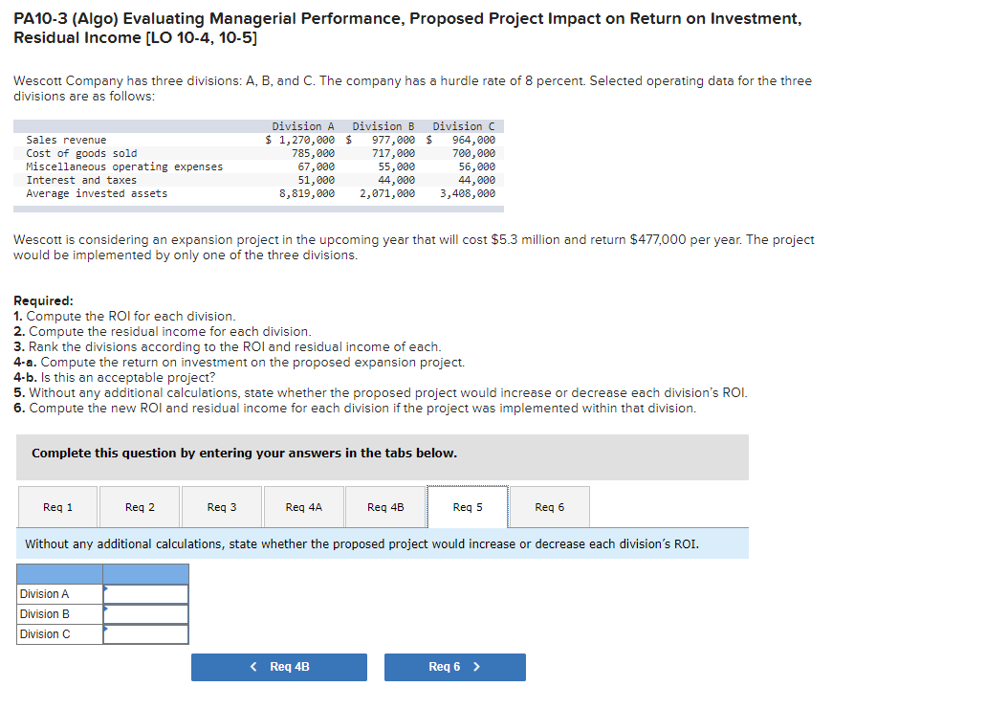Click the 700,000 cost value

[473, 153]
